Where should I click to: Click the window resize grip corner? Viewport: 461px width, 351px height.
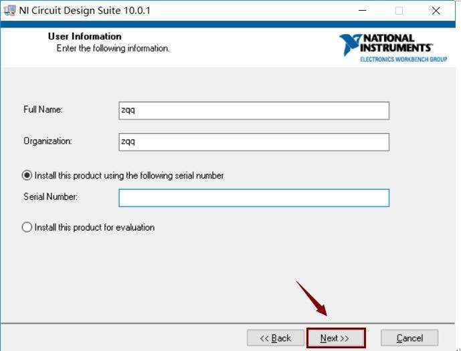point(458,348)
